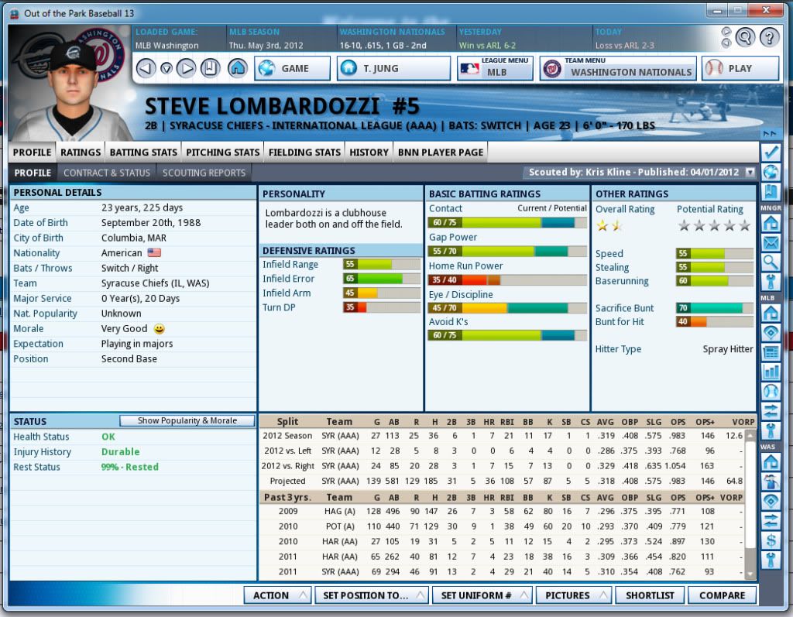
Task: Open the SET UNIFORM # dropdown
Action: click(482, 595)
